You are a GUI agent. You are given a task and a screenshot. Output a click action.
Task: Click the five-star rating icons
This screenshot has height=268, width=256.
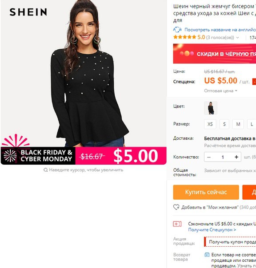coord(184,37)
